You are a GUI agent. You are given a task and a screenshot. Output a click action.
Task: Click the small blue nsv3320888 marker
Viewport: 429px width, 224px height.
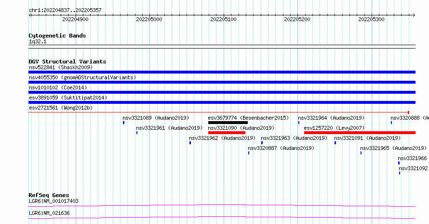(391, 123)
